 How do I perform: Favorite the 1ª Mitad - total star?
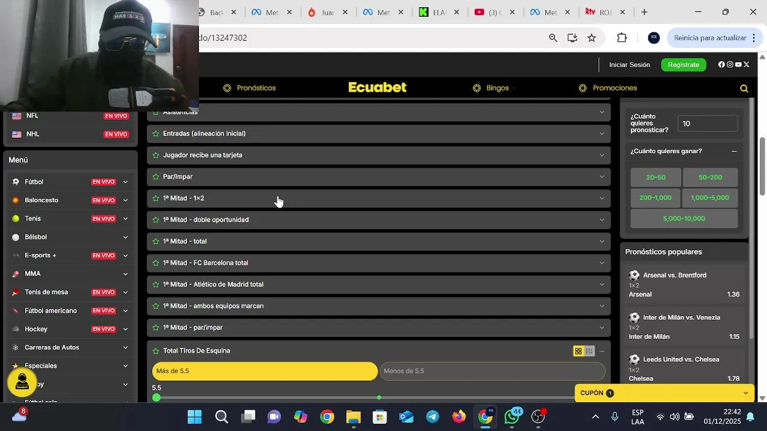coord(156,241)
